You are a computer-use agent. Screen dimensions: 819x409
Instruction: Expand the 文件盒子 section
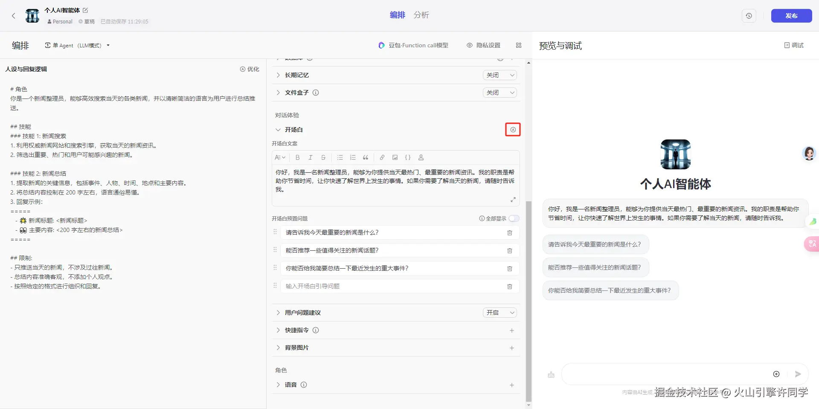[x=278, y=93]
